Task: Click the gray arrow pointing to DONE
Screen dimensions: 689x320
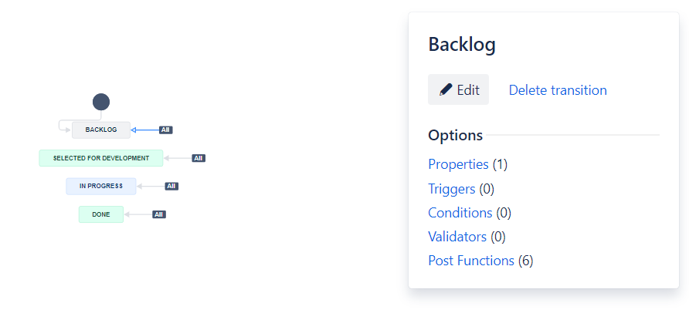Action: point(138,214)
